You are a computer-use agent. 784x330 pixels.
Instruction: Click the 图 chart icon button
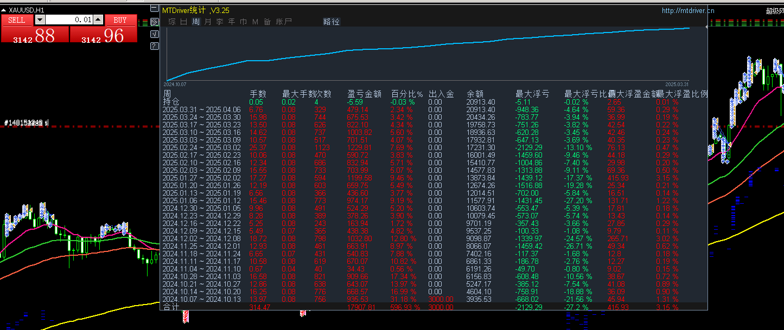(x=155, y=22)
